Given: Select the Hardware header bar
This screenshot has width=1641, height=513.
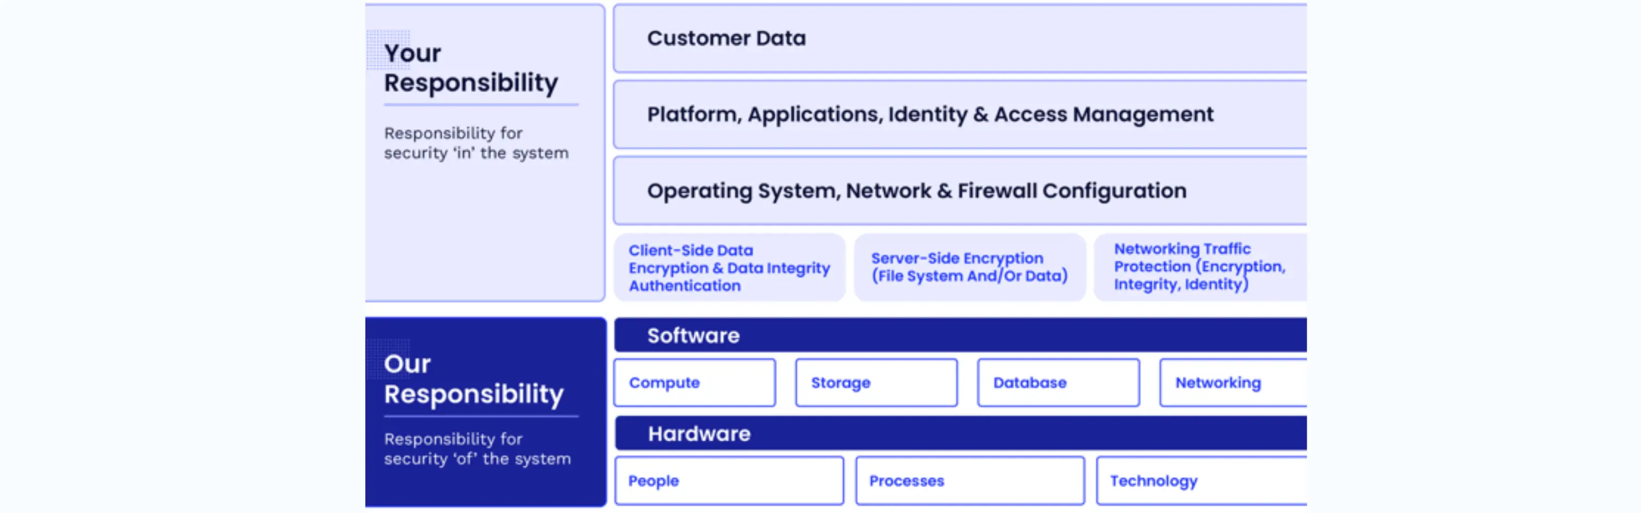Looking at the screenshot, I should [x=961, y=433].
